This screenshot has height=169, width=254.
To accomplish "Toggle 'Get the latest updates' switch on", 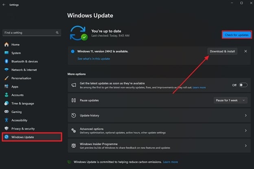I will tap(243, 85).
